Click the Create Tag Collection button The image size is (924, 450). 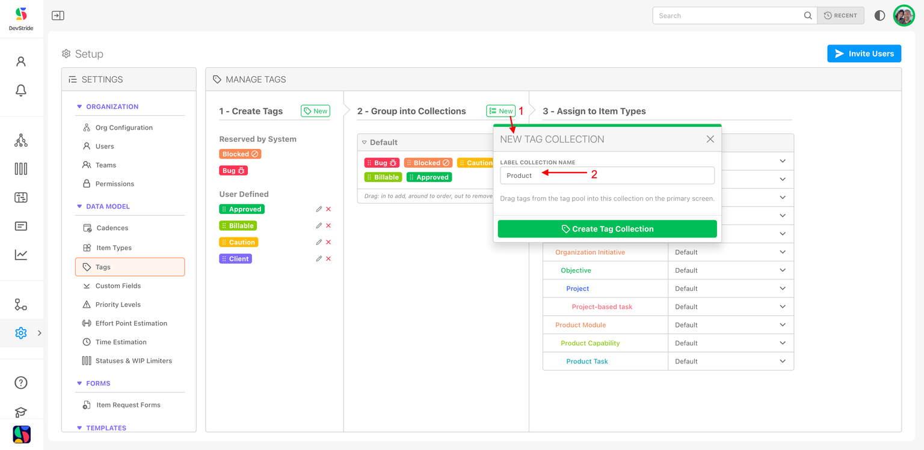click(607, 229)
